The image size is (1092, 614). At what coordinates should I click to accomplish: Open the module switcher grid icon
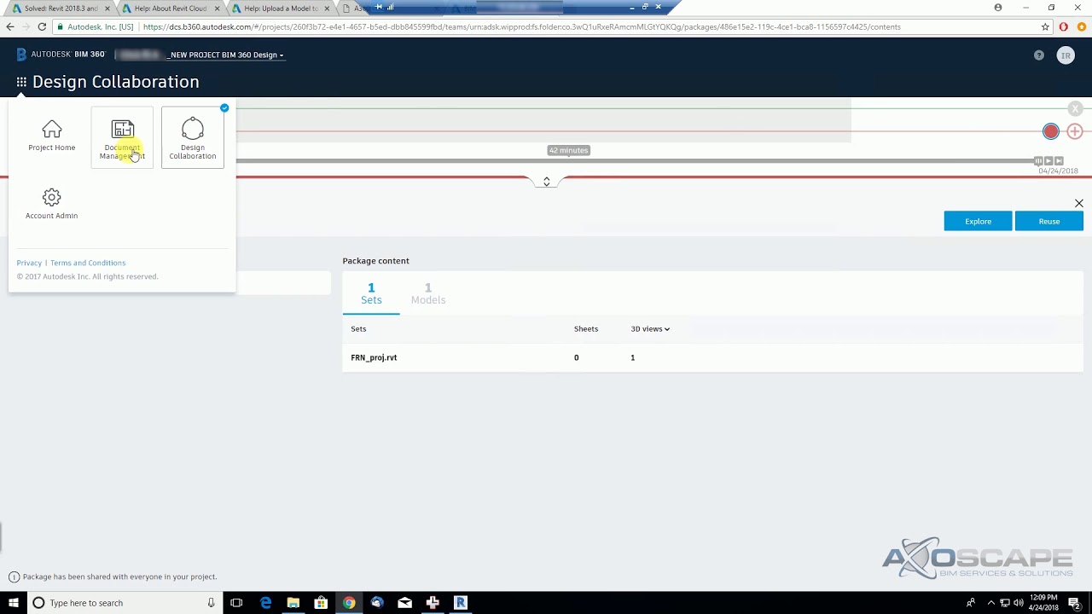[21, 83]
